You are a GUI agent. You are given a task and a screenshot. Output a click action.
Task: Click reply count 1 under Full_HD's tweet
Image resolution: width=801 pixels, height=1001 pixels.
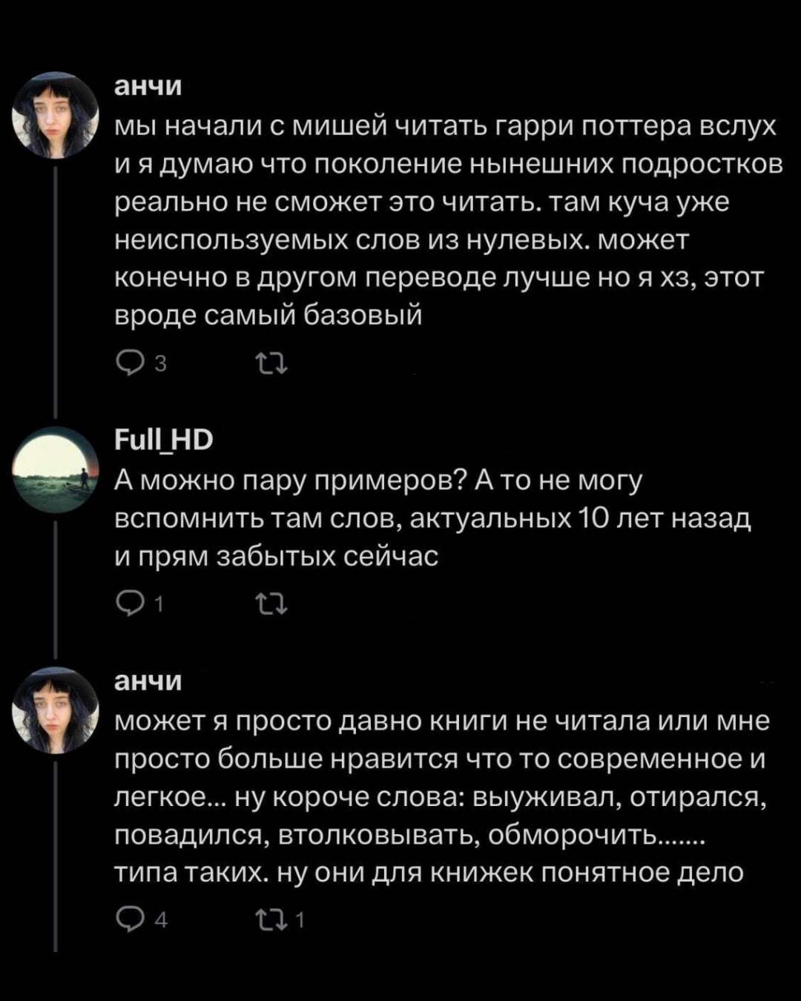[x=159, y=606]
